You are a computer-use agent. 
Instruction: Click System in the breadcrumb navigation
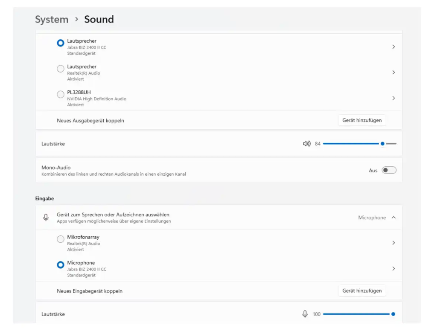click(52, 19)
